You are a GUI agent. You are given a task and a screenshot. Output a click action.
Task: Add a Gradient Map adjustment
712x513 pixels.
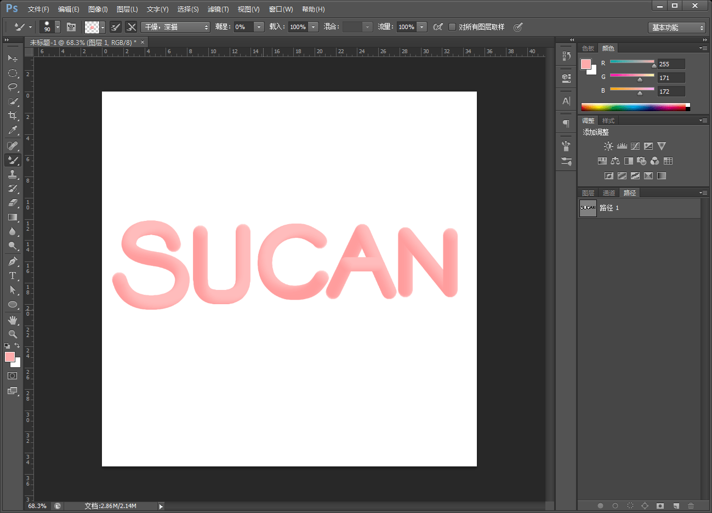click(x=662, y=176)
